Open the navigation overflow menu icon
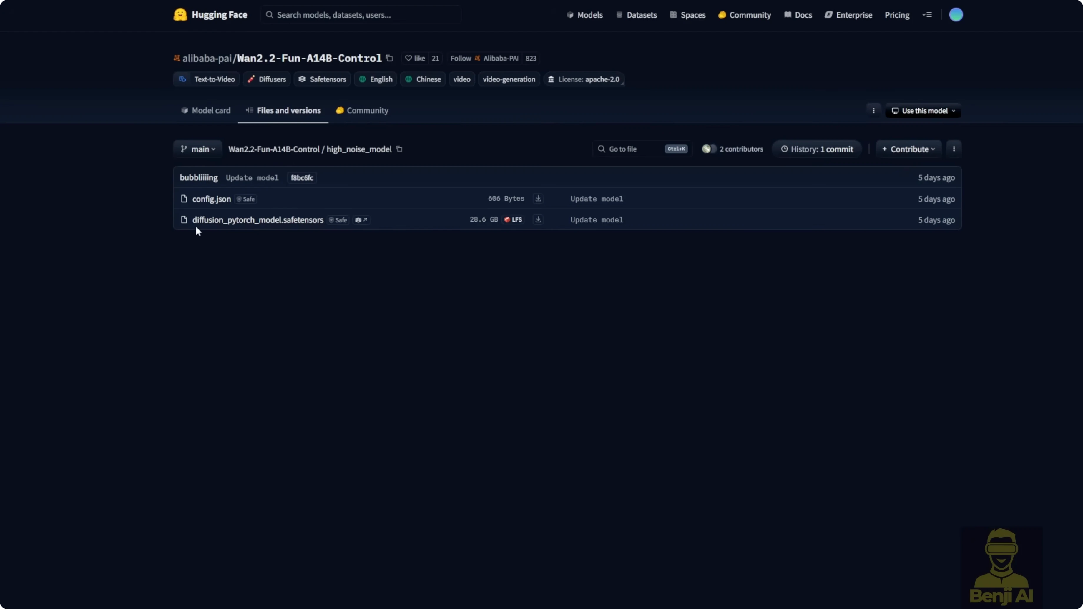This screenshot has height=609, width=1083. [x=927, y=15]
